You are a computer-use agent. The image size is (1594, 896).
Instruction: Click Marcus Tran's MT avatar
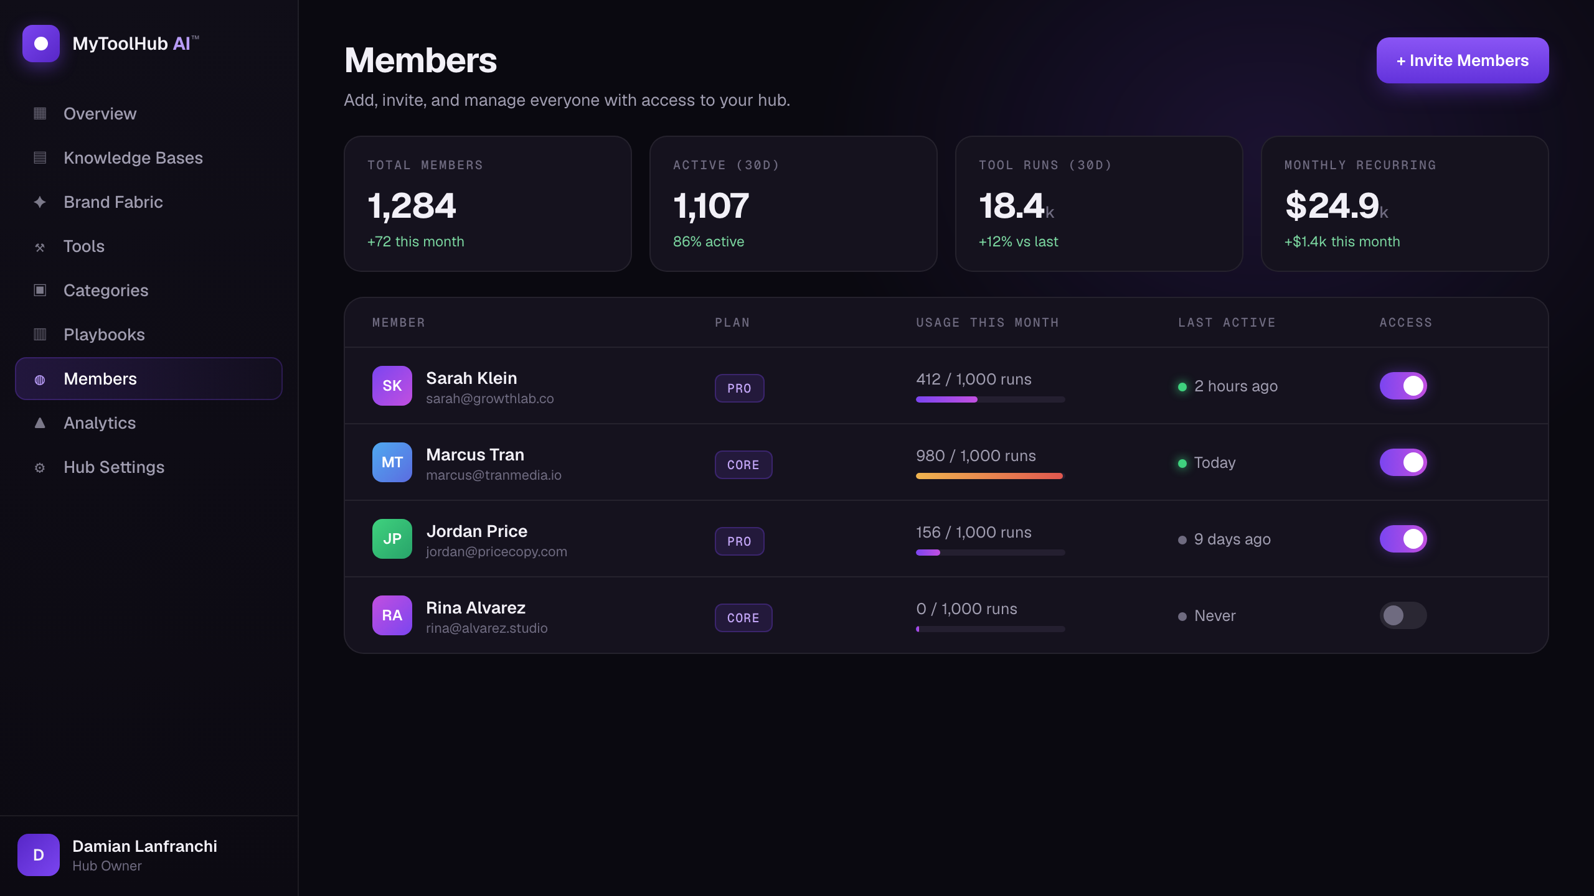click(392, 462)
